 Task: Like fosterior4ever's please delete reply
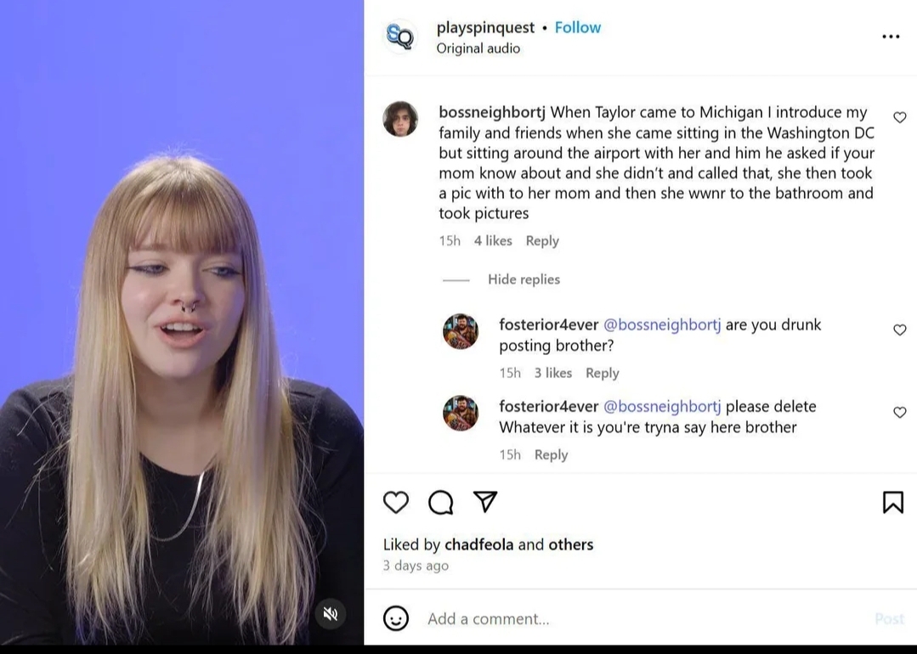click(899, 413)
